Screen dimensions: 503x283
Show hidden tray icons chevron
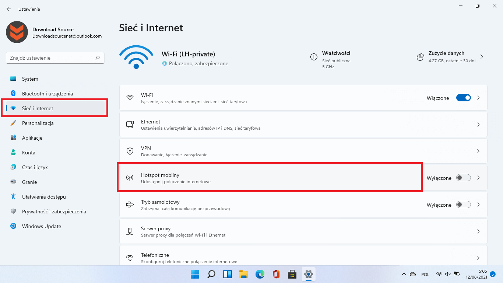point(404,274)
